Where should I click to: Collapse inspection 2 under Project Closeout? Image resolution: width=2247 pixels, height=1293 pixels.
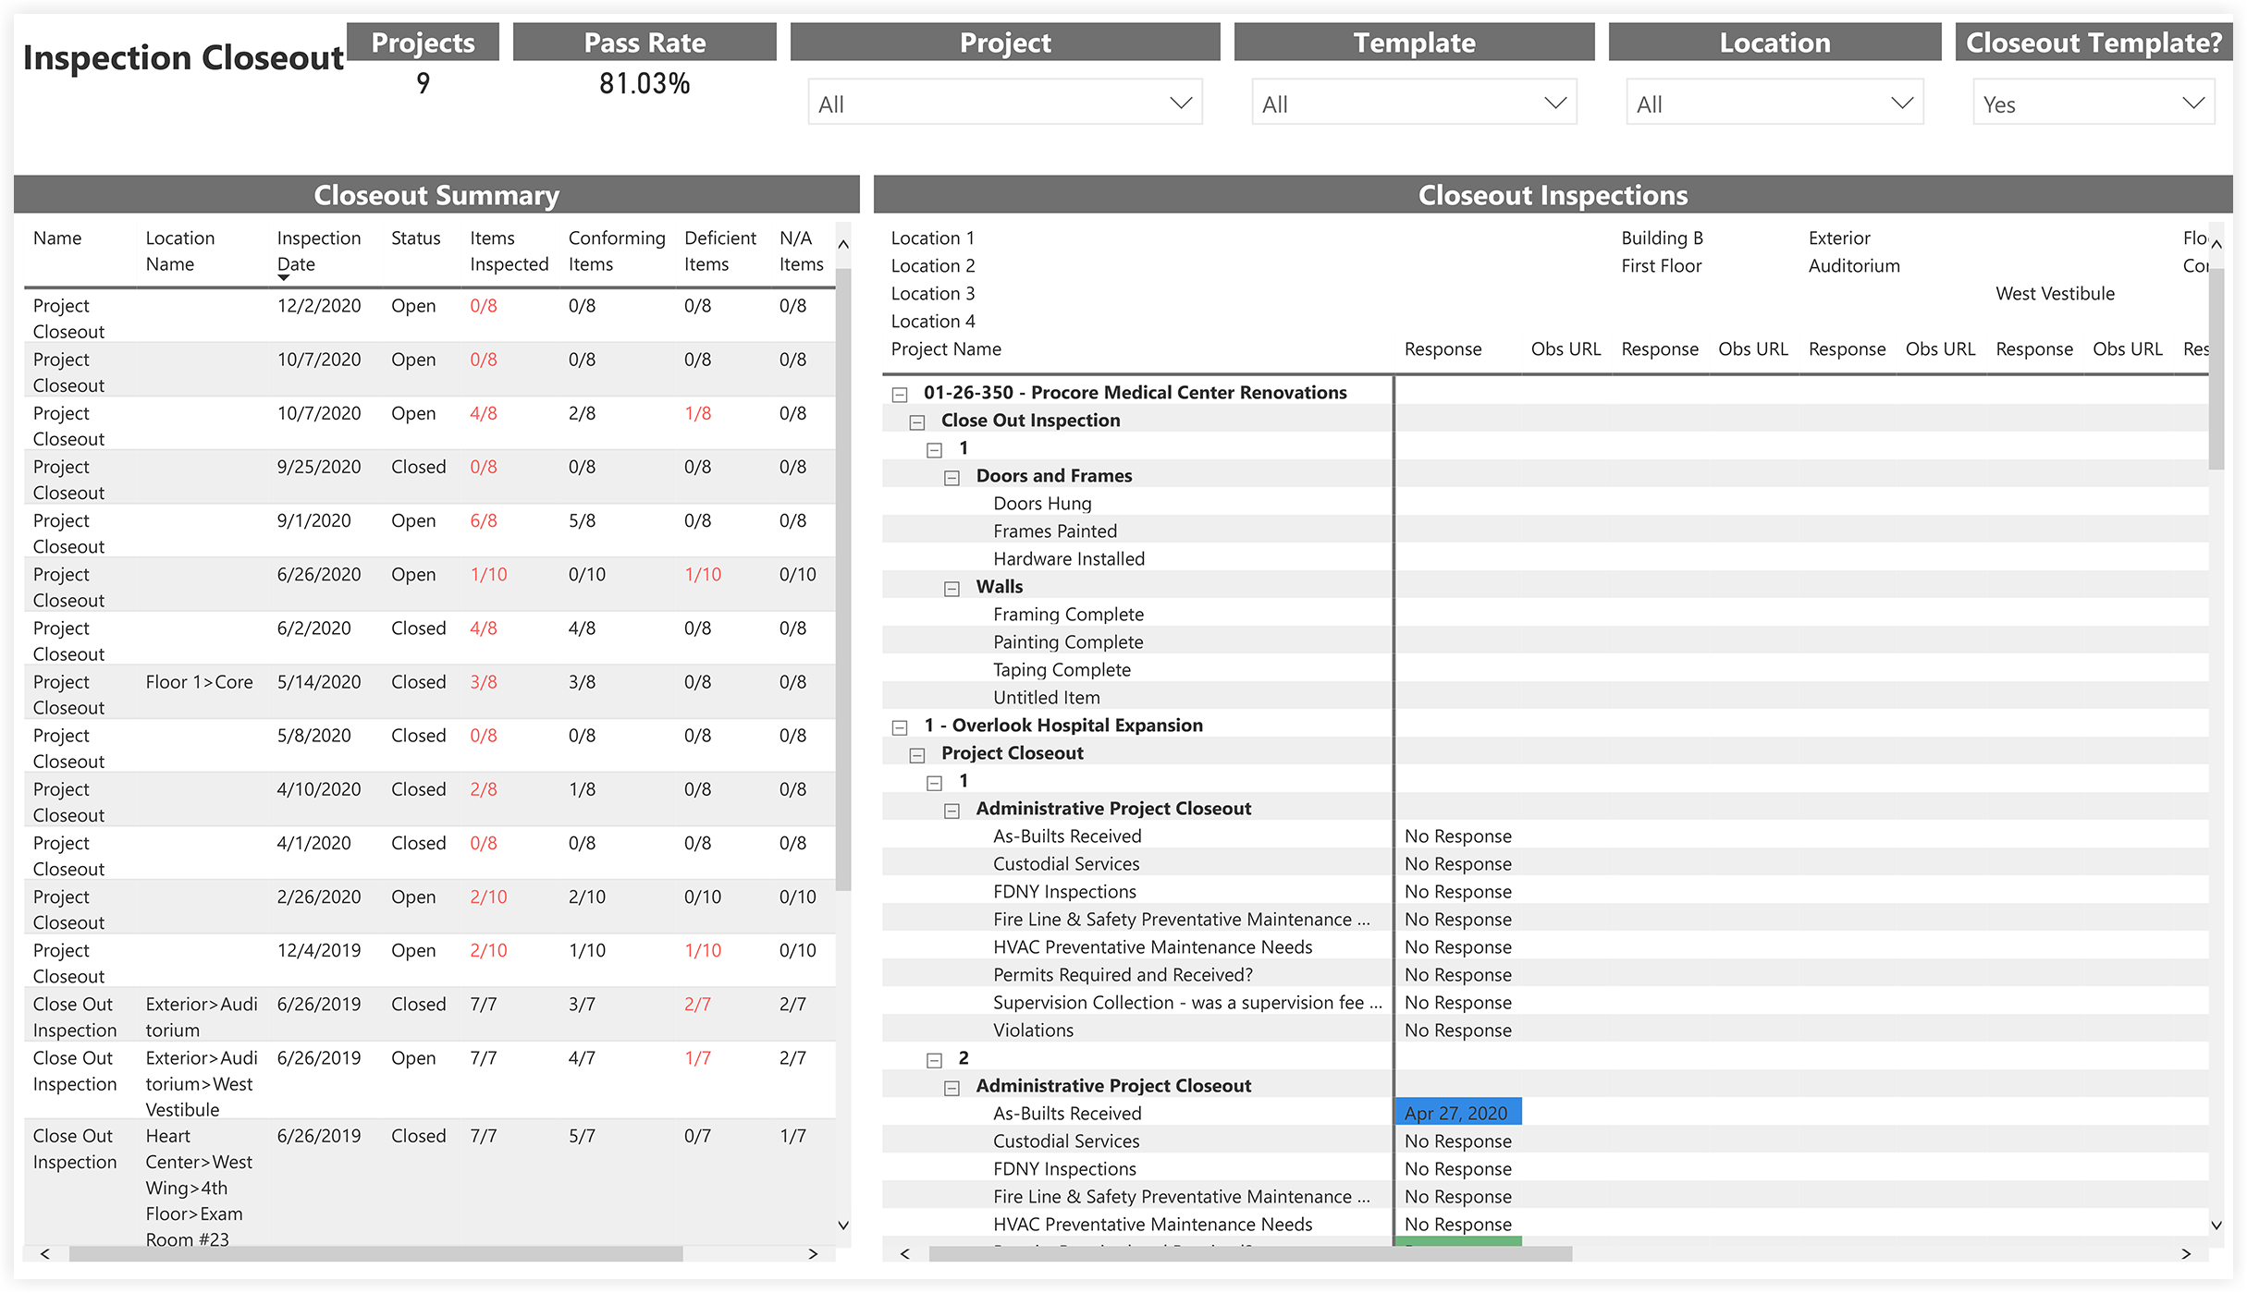(x=935, y=1059)
